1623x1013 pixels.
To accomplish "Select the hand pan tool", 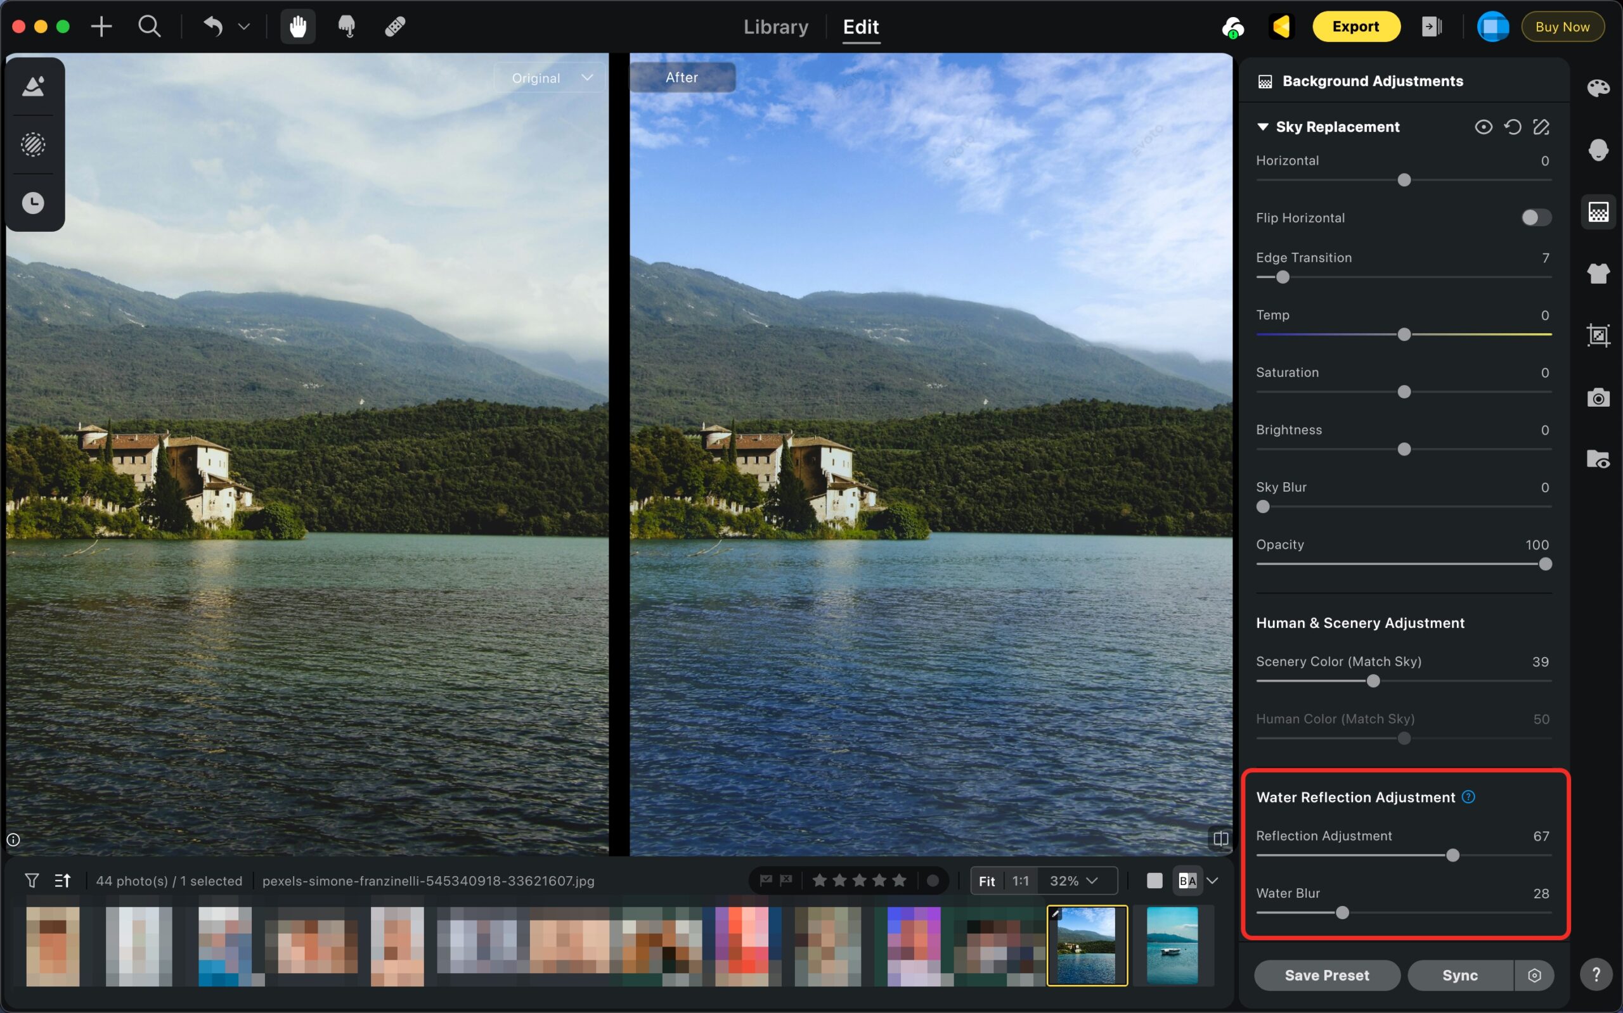I will [297, 27].
